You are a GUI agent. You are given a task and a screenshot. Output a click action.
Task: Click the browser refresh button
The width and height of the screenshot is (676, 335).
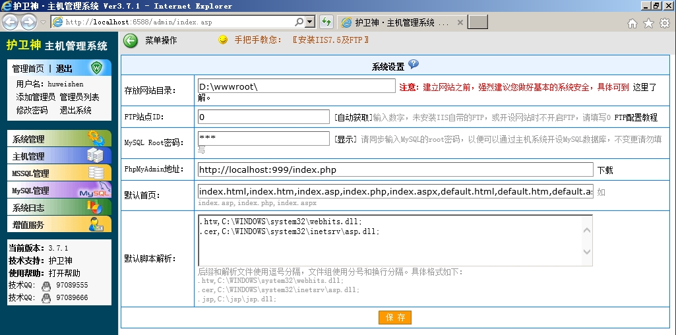[326, 22]
